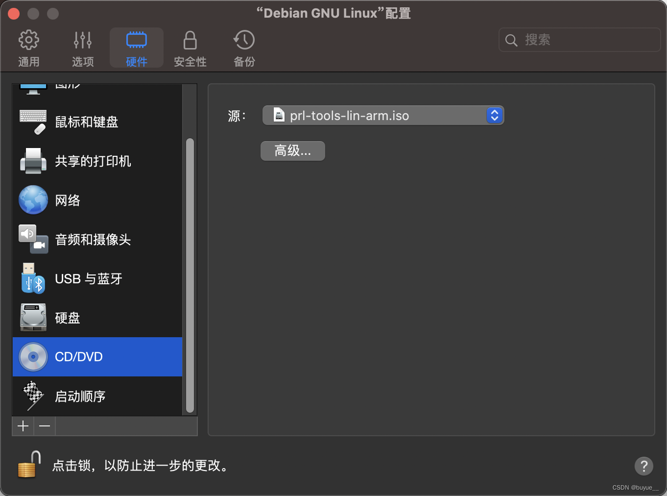Select the 硬件 hardware tab
This screenshot has height=496, width=667.
pyautogui.click(x=137, y=48)
